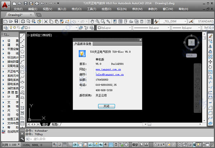
Task: Open the workspace switching gear icon
Action: 180,144
